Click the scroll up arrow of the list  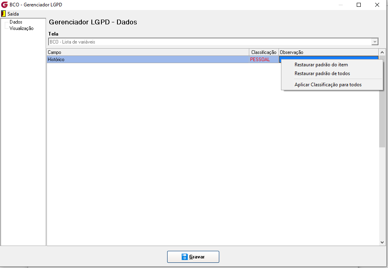382,52
